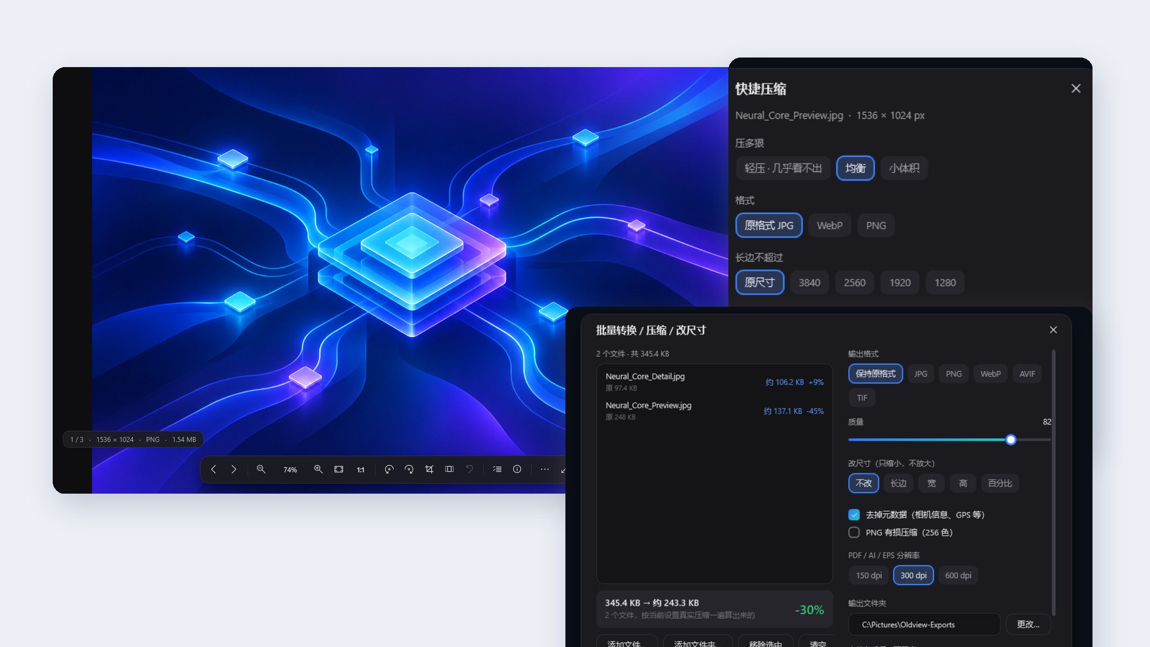Image resolution: width=1150 pixels, height=647 pixels.
Task: Choose 3840 longest edge option
Action: coord(809,283)
